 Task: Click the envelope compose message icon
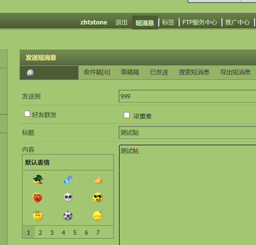coord(30,73)
